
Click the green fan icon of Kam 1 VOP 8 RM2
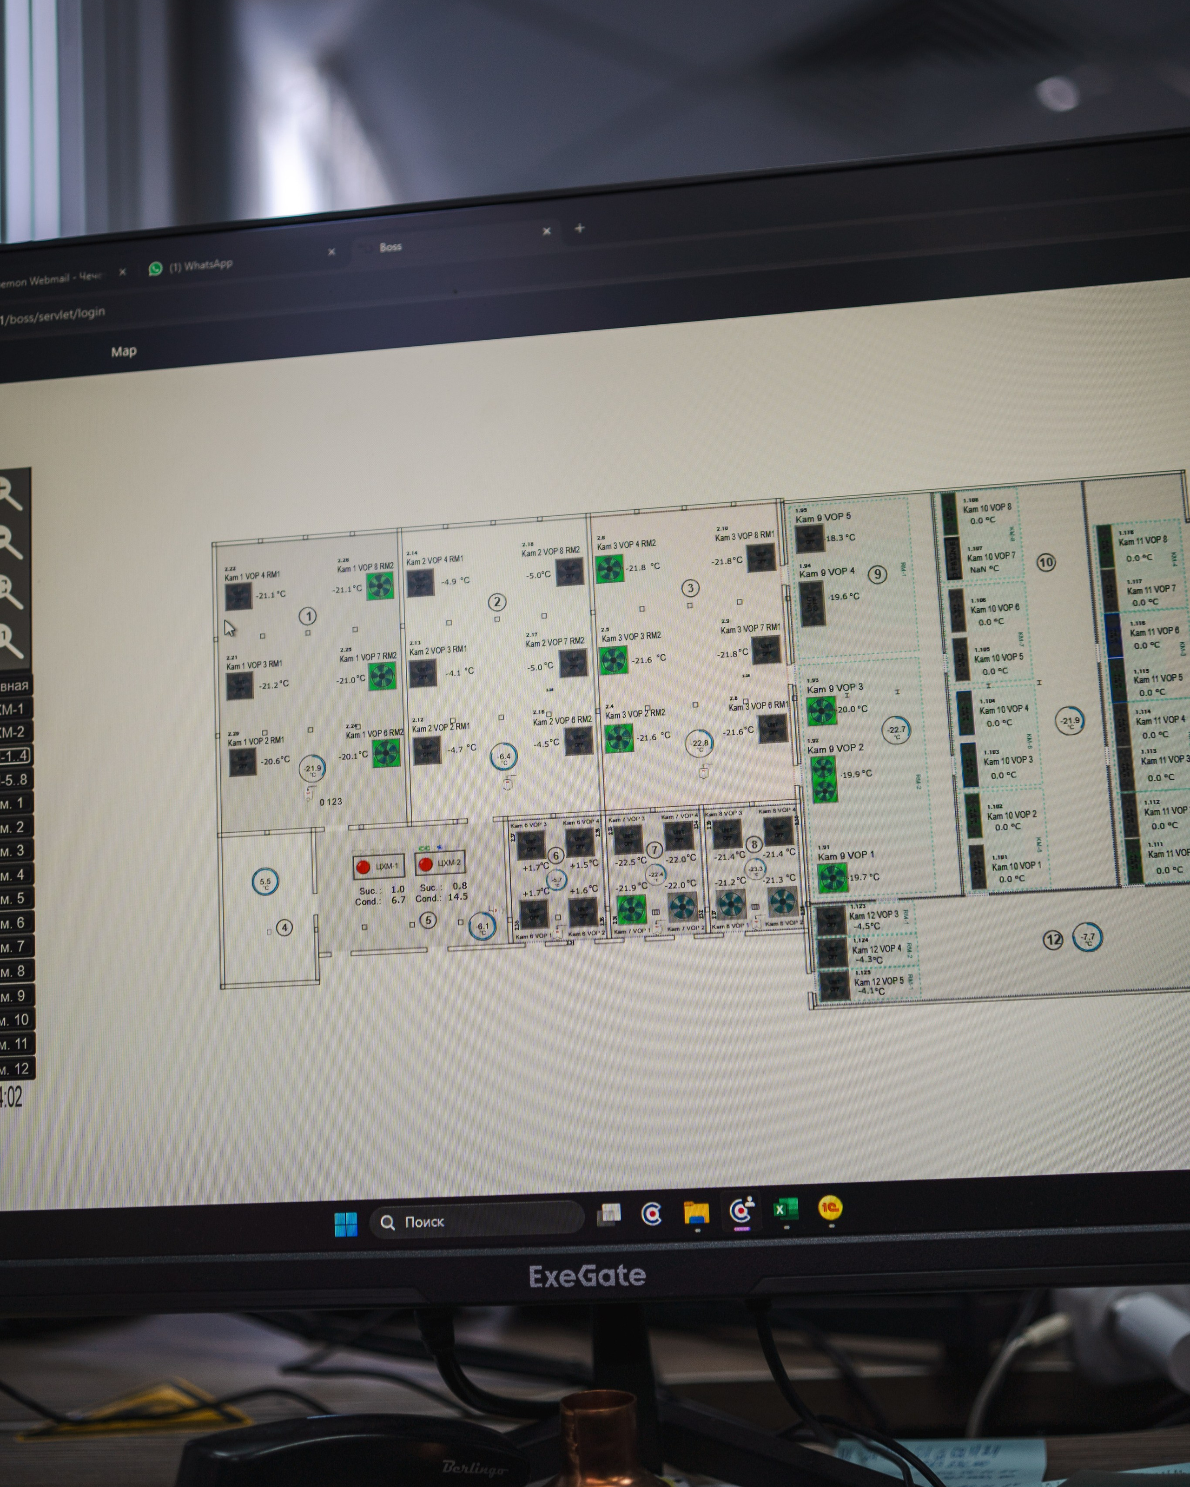click(379, 586)
